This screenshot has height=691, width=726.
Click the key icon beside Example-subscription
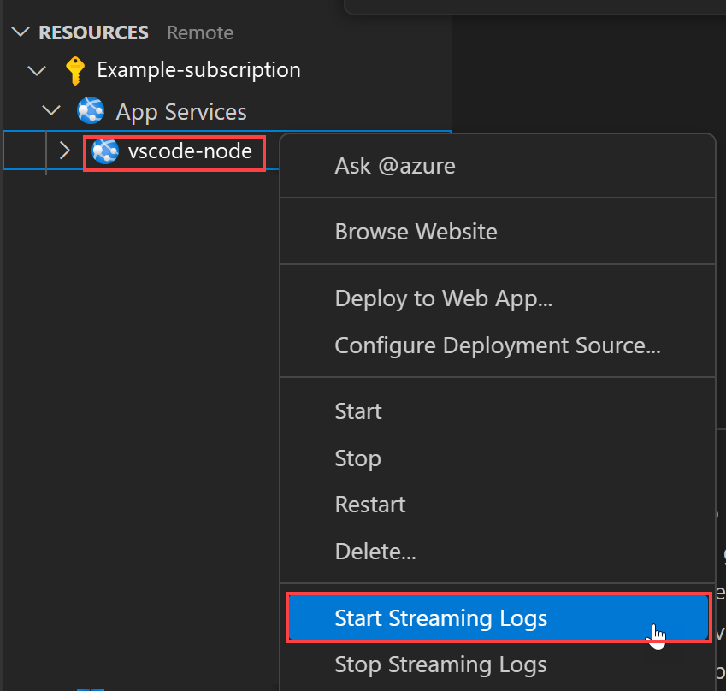(74, 69)
